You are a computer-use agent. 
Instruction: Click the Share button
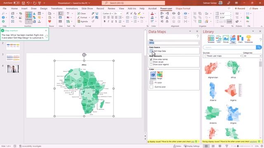[255, 8]
